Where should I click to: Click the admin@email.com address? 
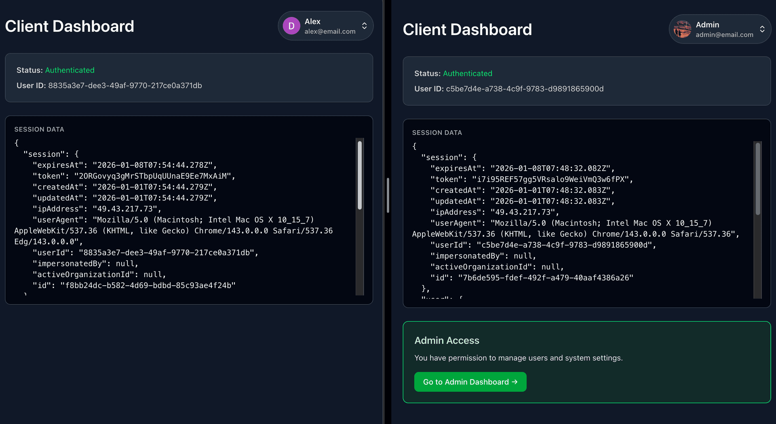[724, 35]
